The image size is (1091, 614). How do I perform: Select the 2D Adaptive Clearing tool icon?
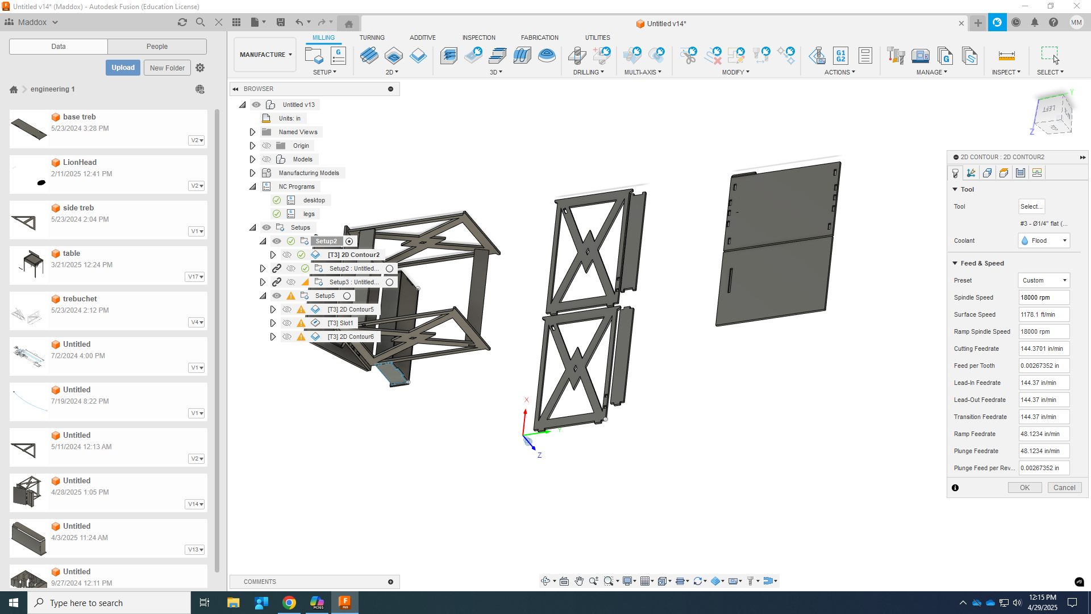pyautogui.click(x=369, y=56)
